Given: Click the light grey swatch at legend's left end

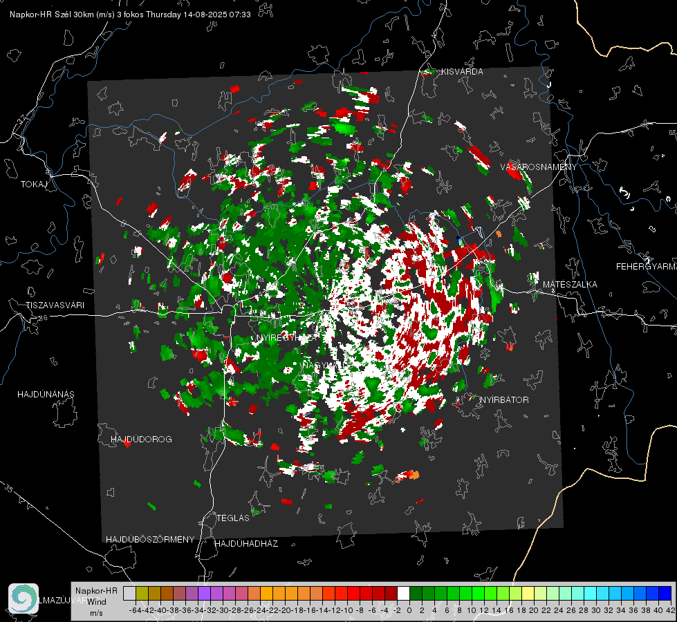Looking at the screenshot, I should coord(129,593).
